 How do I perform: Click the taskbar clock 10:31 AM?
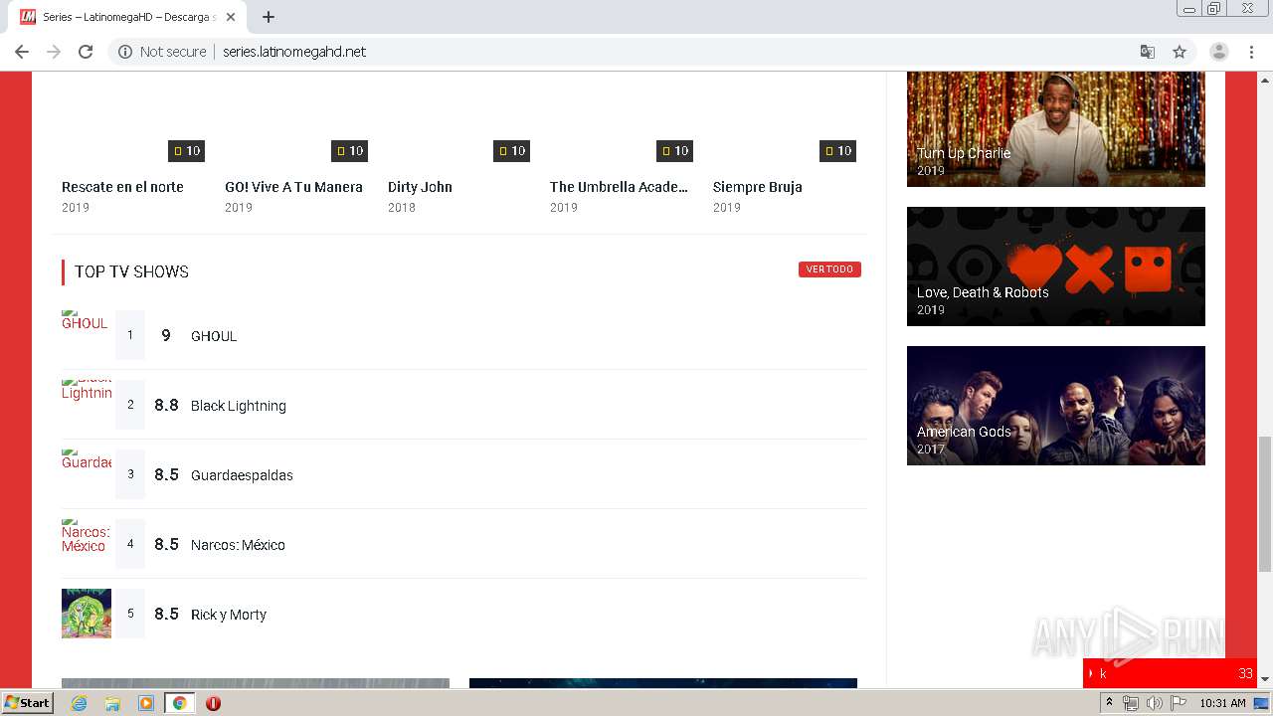pyautogui.click(x=1222, y=703)
